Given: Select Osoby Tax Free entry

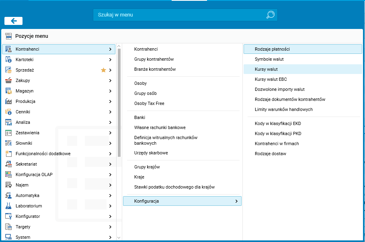Looking at the screenshot, I should [x=149, y=103].
